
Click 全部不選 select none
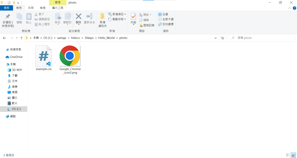pyautogui.click(x=166, y=19)
